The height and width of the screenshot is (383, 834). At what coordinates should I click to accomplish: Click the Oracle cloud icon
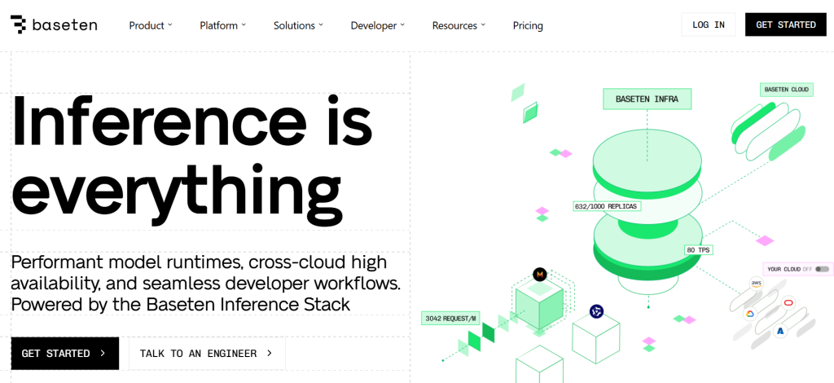[x=788, y=302]
